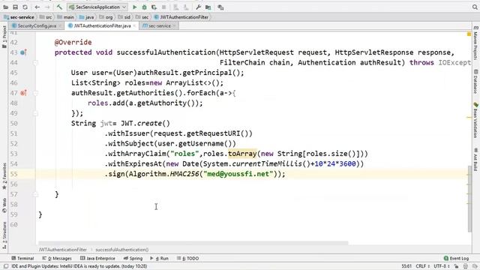Click the fold end marker at line 57
The image size is (480, 270).
click(35, 194)
